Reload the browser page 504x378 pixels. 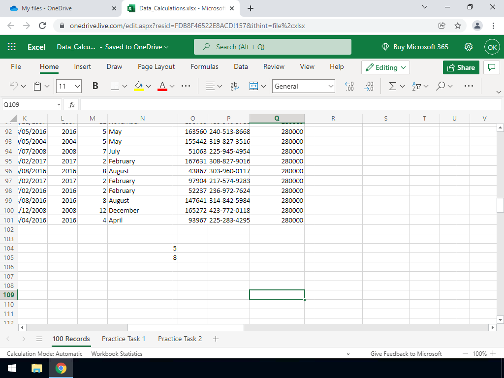pos(42,26)
